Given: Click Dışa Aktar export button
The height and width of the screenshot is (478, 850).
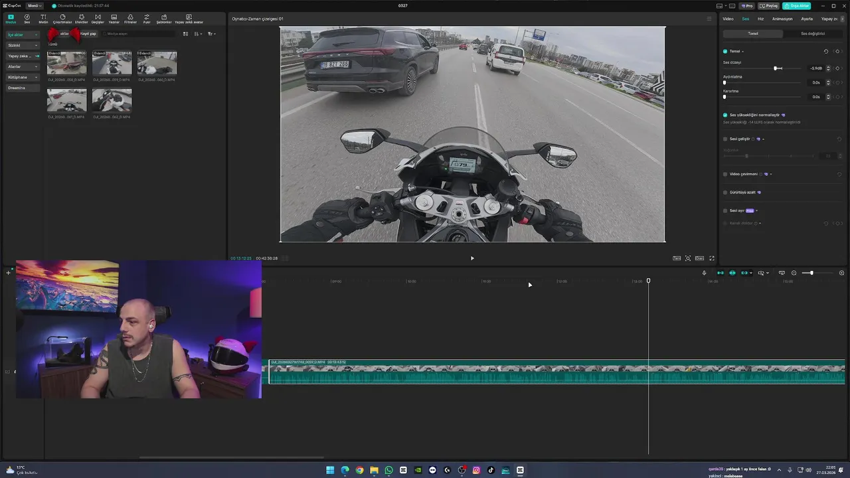Looking at the screenshot, I should pos(796,5).
